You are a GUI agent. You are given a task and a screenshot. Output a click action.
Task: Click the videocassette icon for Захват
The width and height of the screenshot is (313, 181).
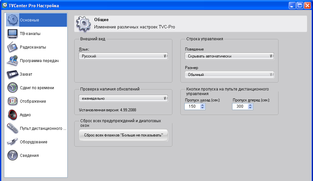(13, 74)
